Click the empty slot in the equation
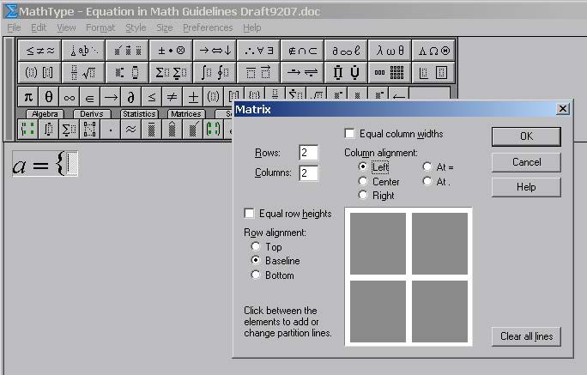Screen dimensions: 587x375 point(72,164)
